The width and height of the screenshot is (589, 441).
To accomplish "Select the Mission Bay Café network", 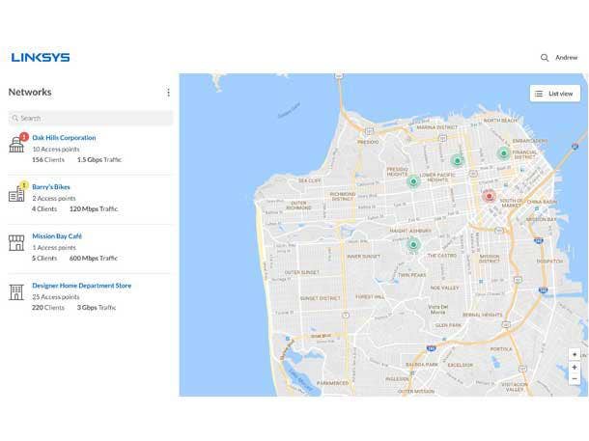I will [57, 235].
